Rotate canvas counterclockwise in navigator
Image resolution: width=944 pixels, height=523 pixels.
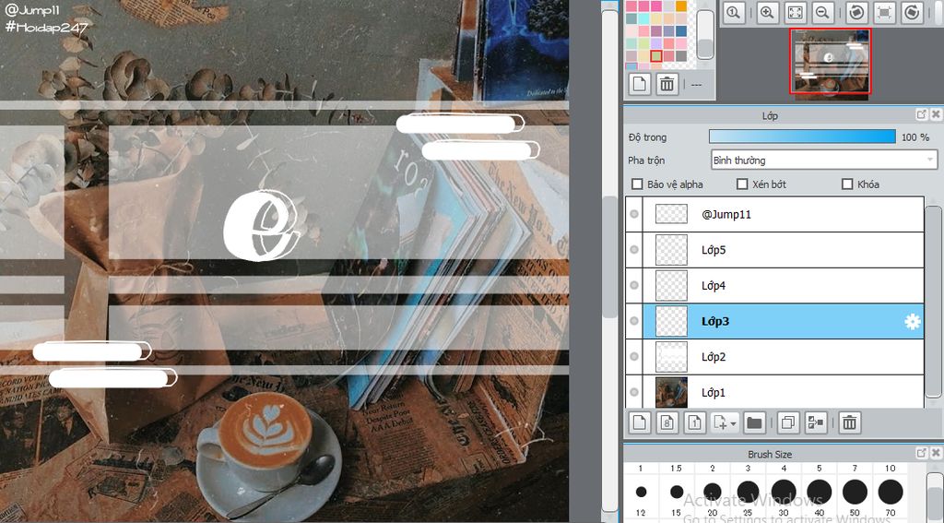pos(856,13)
